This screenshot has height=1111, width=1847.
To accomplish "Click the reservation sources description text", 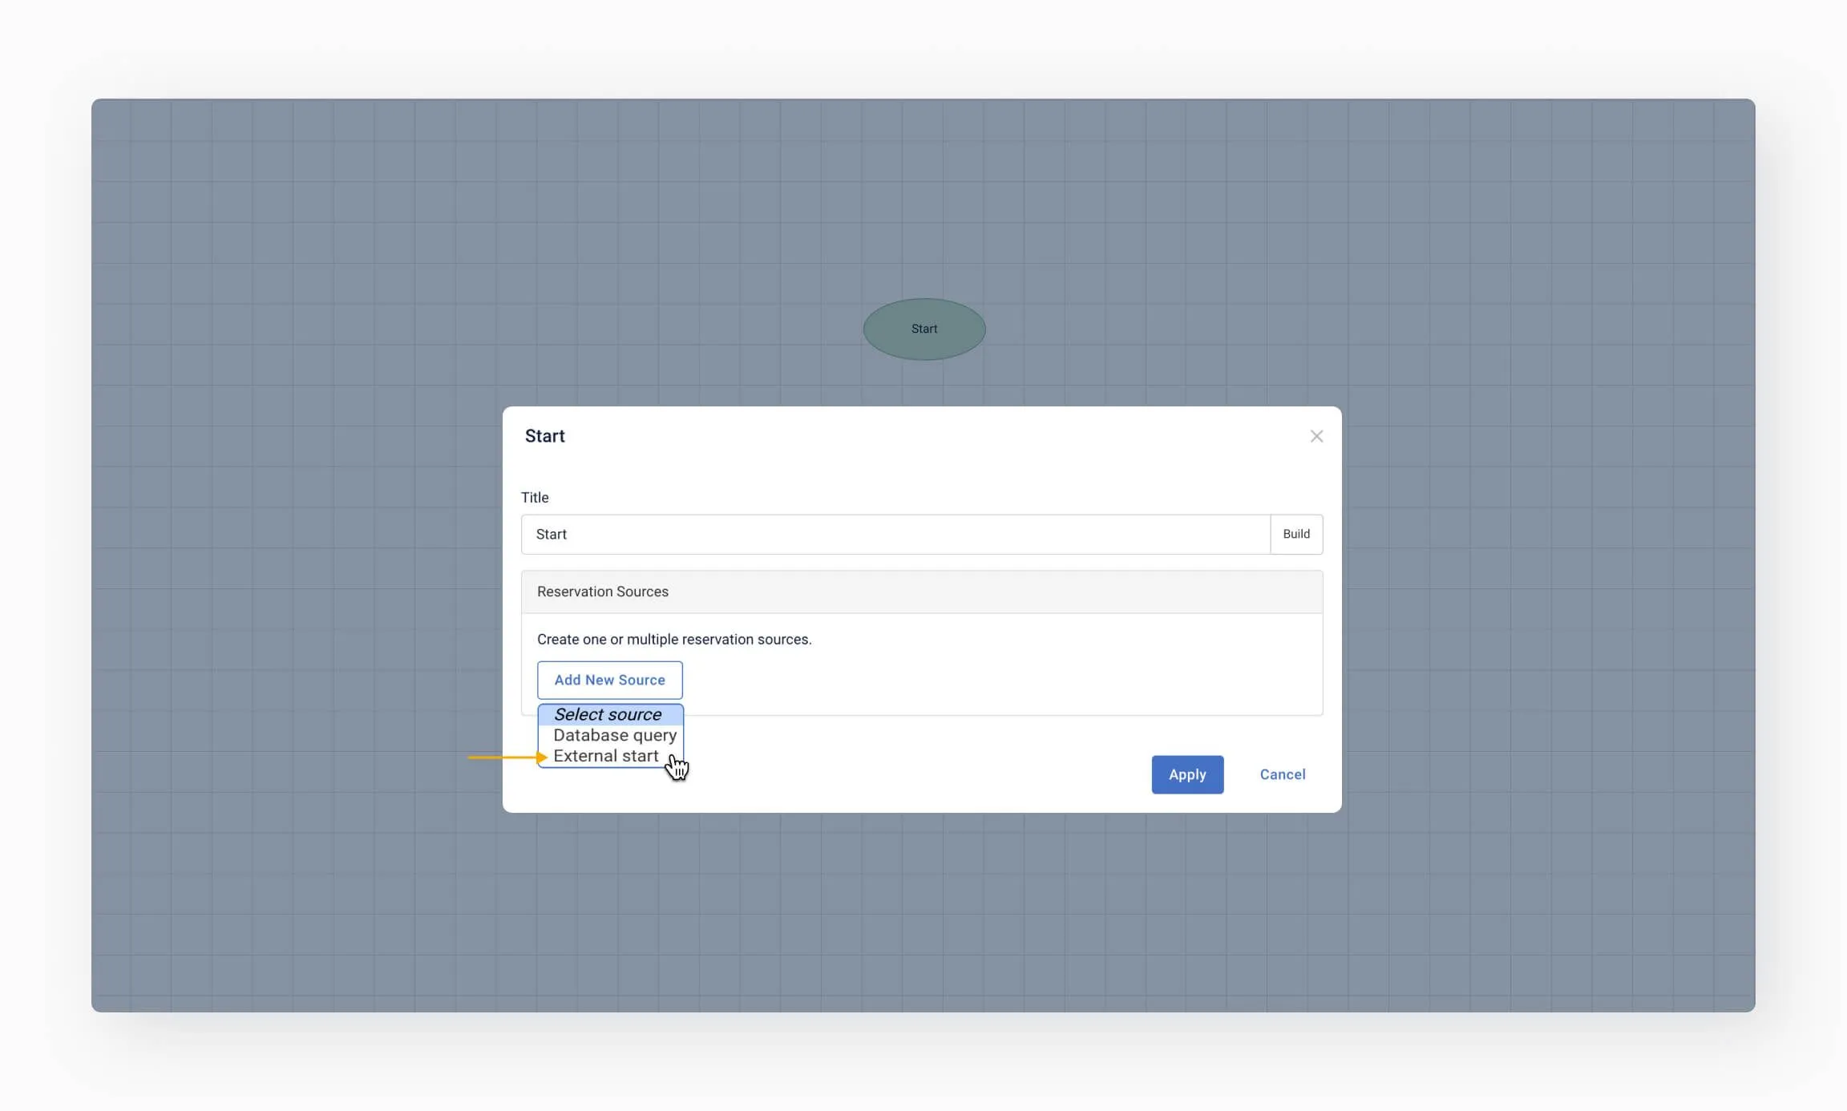I will 673,639.
